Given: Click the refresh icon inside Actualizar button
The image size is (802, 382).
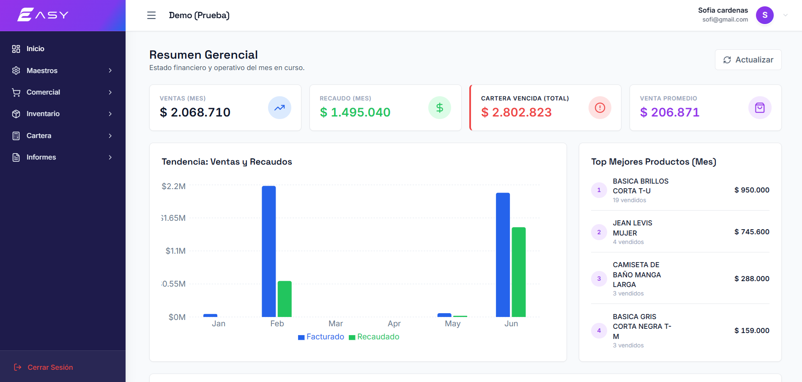Looking at the screenshot, I should (727, 60).
